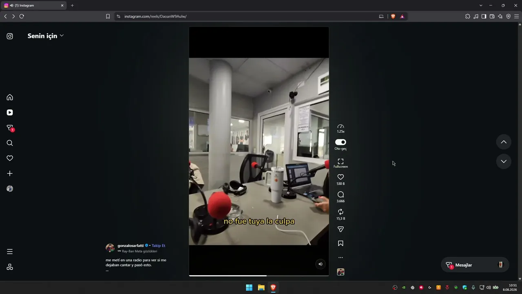Viewport: 522px width, 294px height.
Task: Save the reel with the bookmark icon
Action: point(341,243)
